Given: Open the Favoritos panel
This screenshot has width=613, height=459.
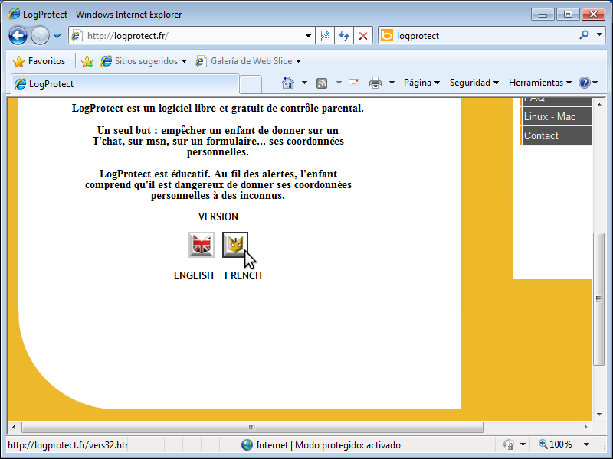Looking at the screenshot, I should tap(39, 61).
